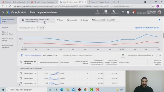Click the método fanart 3.0 trend sparkline
The height and width of the screenshot is (92, 164).
54,73
